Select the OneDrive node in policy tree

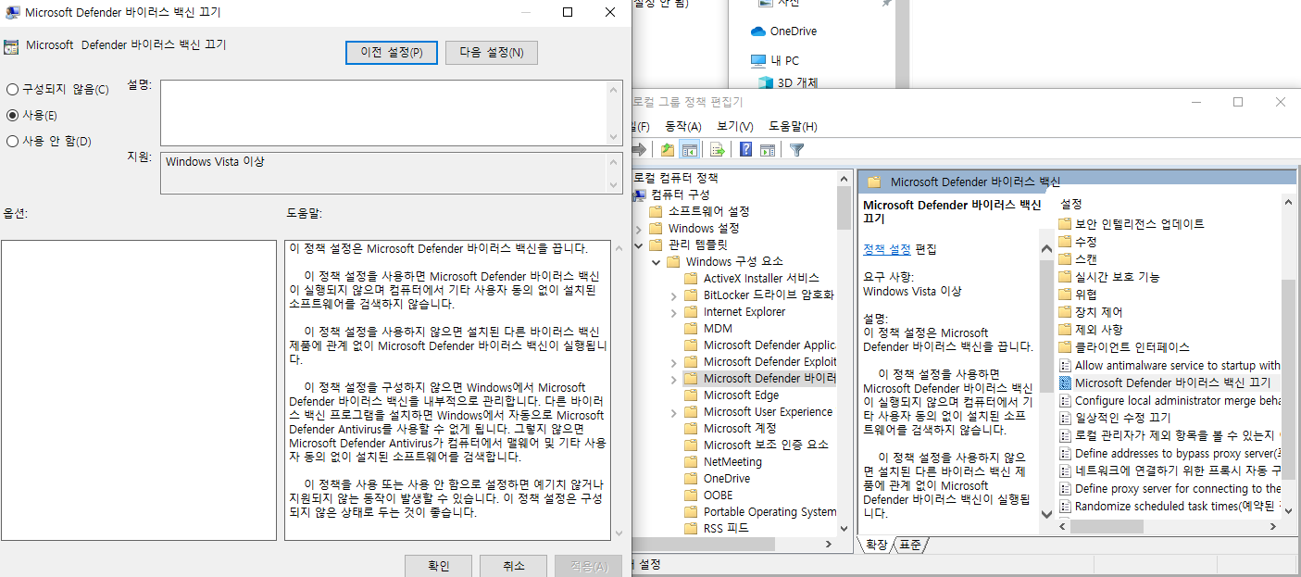727,478
